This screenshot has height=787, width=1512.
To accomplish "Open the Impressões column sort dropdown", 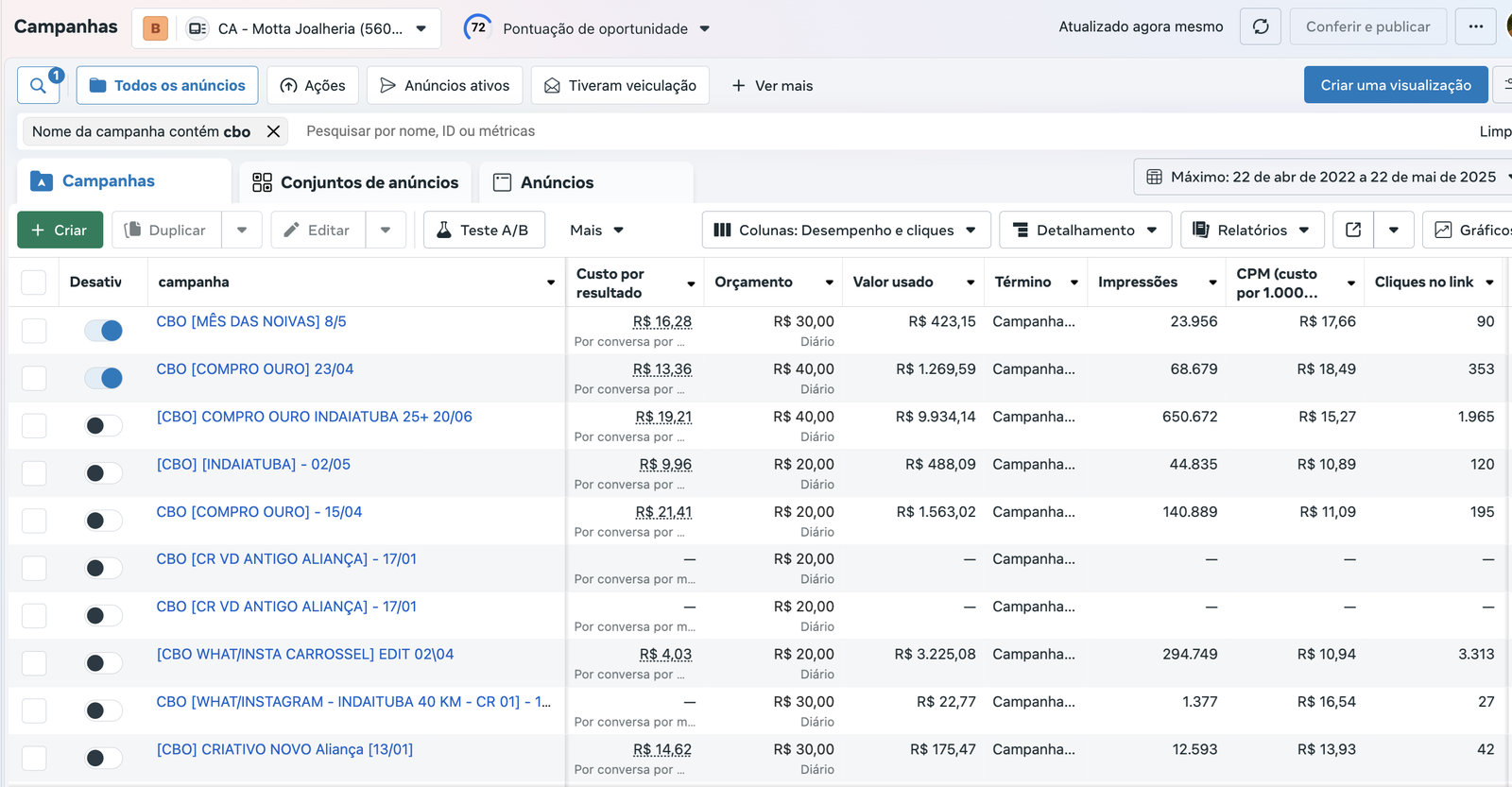I will 1212,282.
